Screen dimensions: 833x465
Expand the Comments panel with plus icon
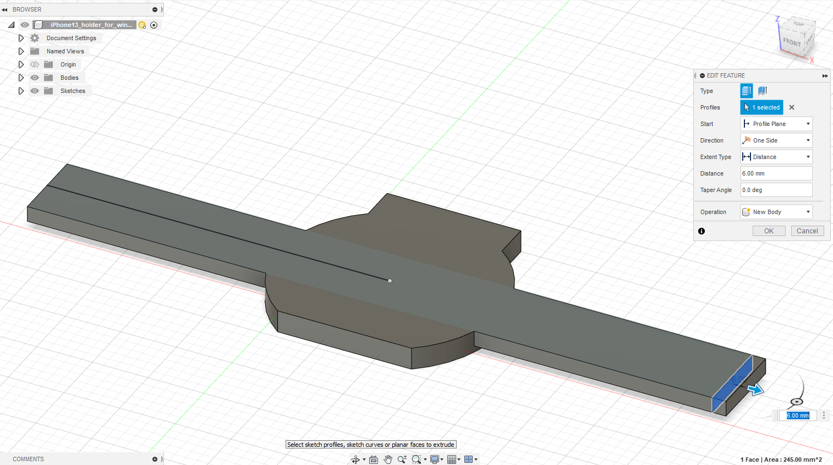tap(155, 459)
